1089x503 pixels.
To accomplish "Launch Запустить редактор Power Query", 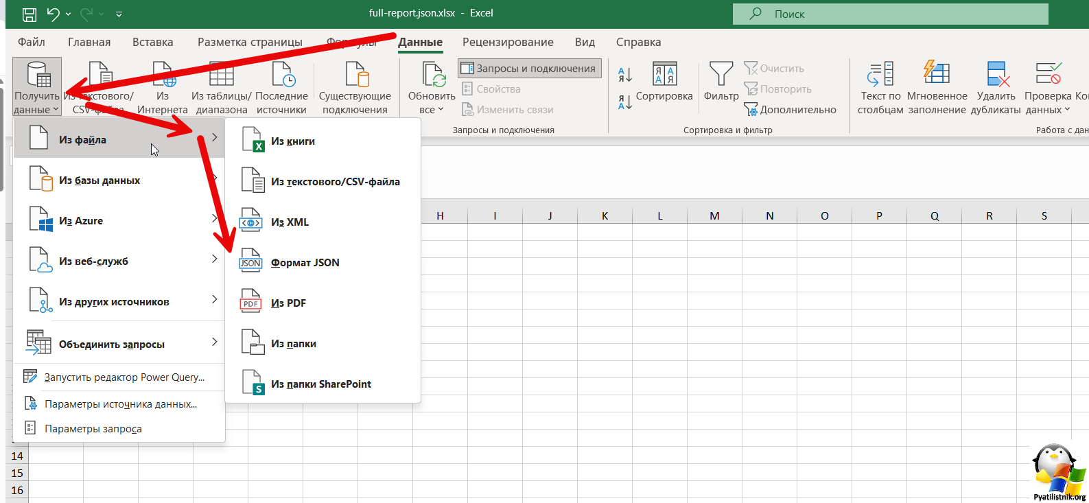I will pyautogui.click(x=119, y=377).
